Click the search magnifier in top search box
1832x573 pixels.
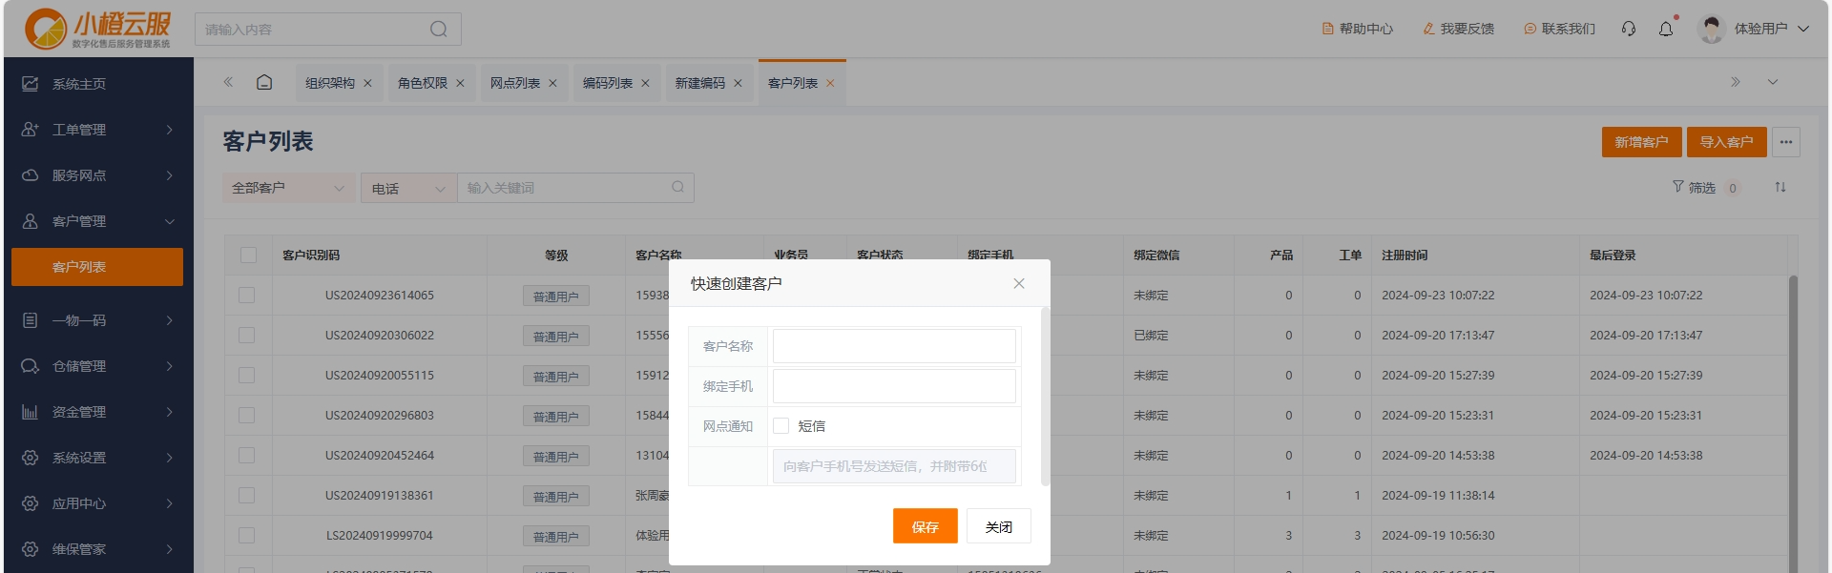click(439, 30)
